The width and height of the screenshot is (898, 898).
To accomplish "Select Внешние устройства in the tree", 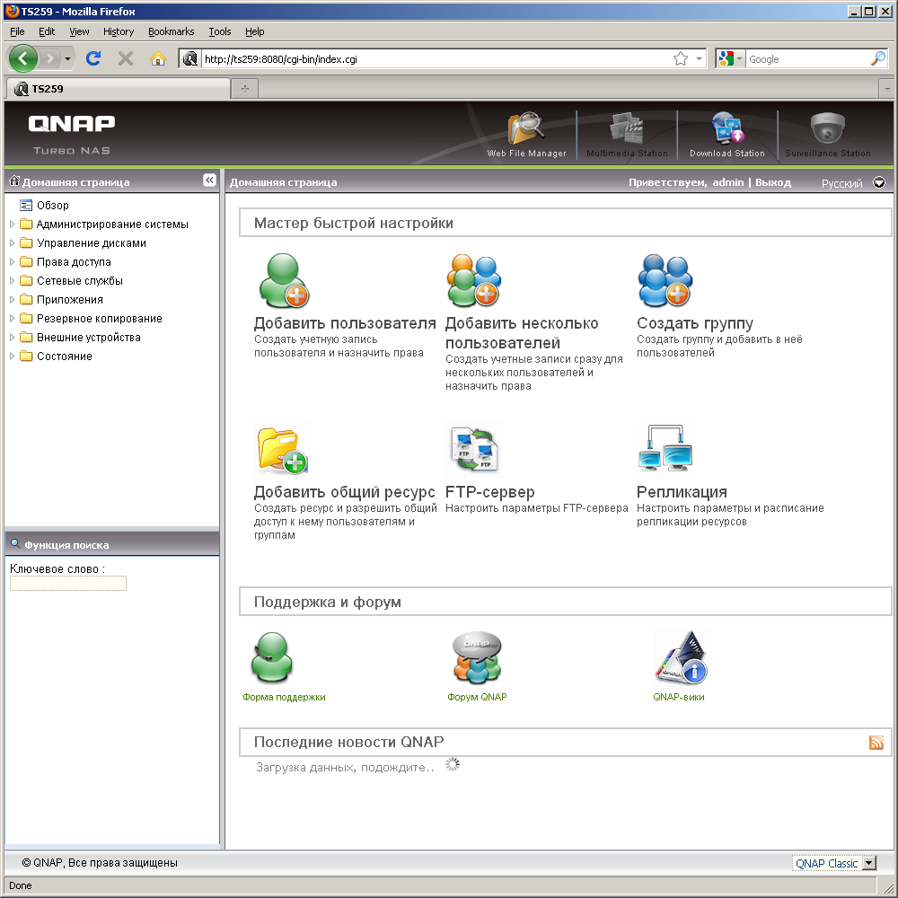I will (89, 338).
